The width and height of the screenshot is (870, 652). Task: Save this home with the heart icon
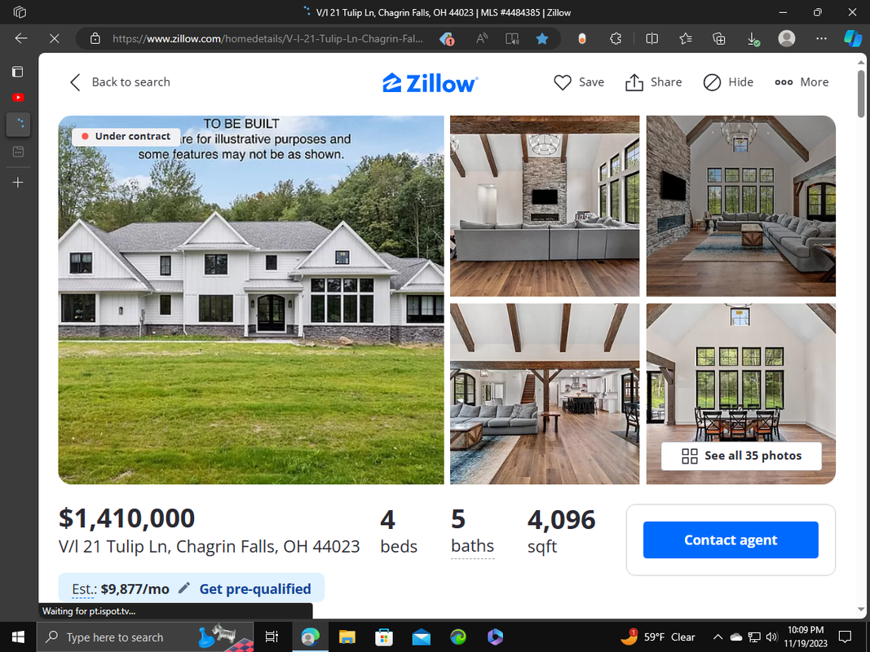click(579, 82)
